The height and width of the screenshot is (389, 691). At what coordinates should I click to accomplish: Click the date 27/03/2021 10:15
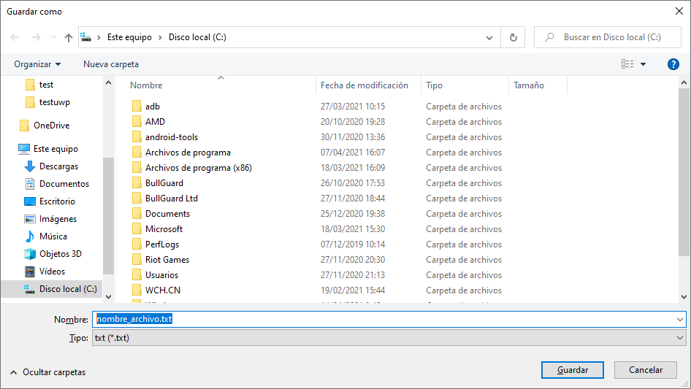353,107
